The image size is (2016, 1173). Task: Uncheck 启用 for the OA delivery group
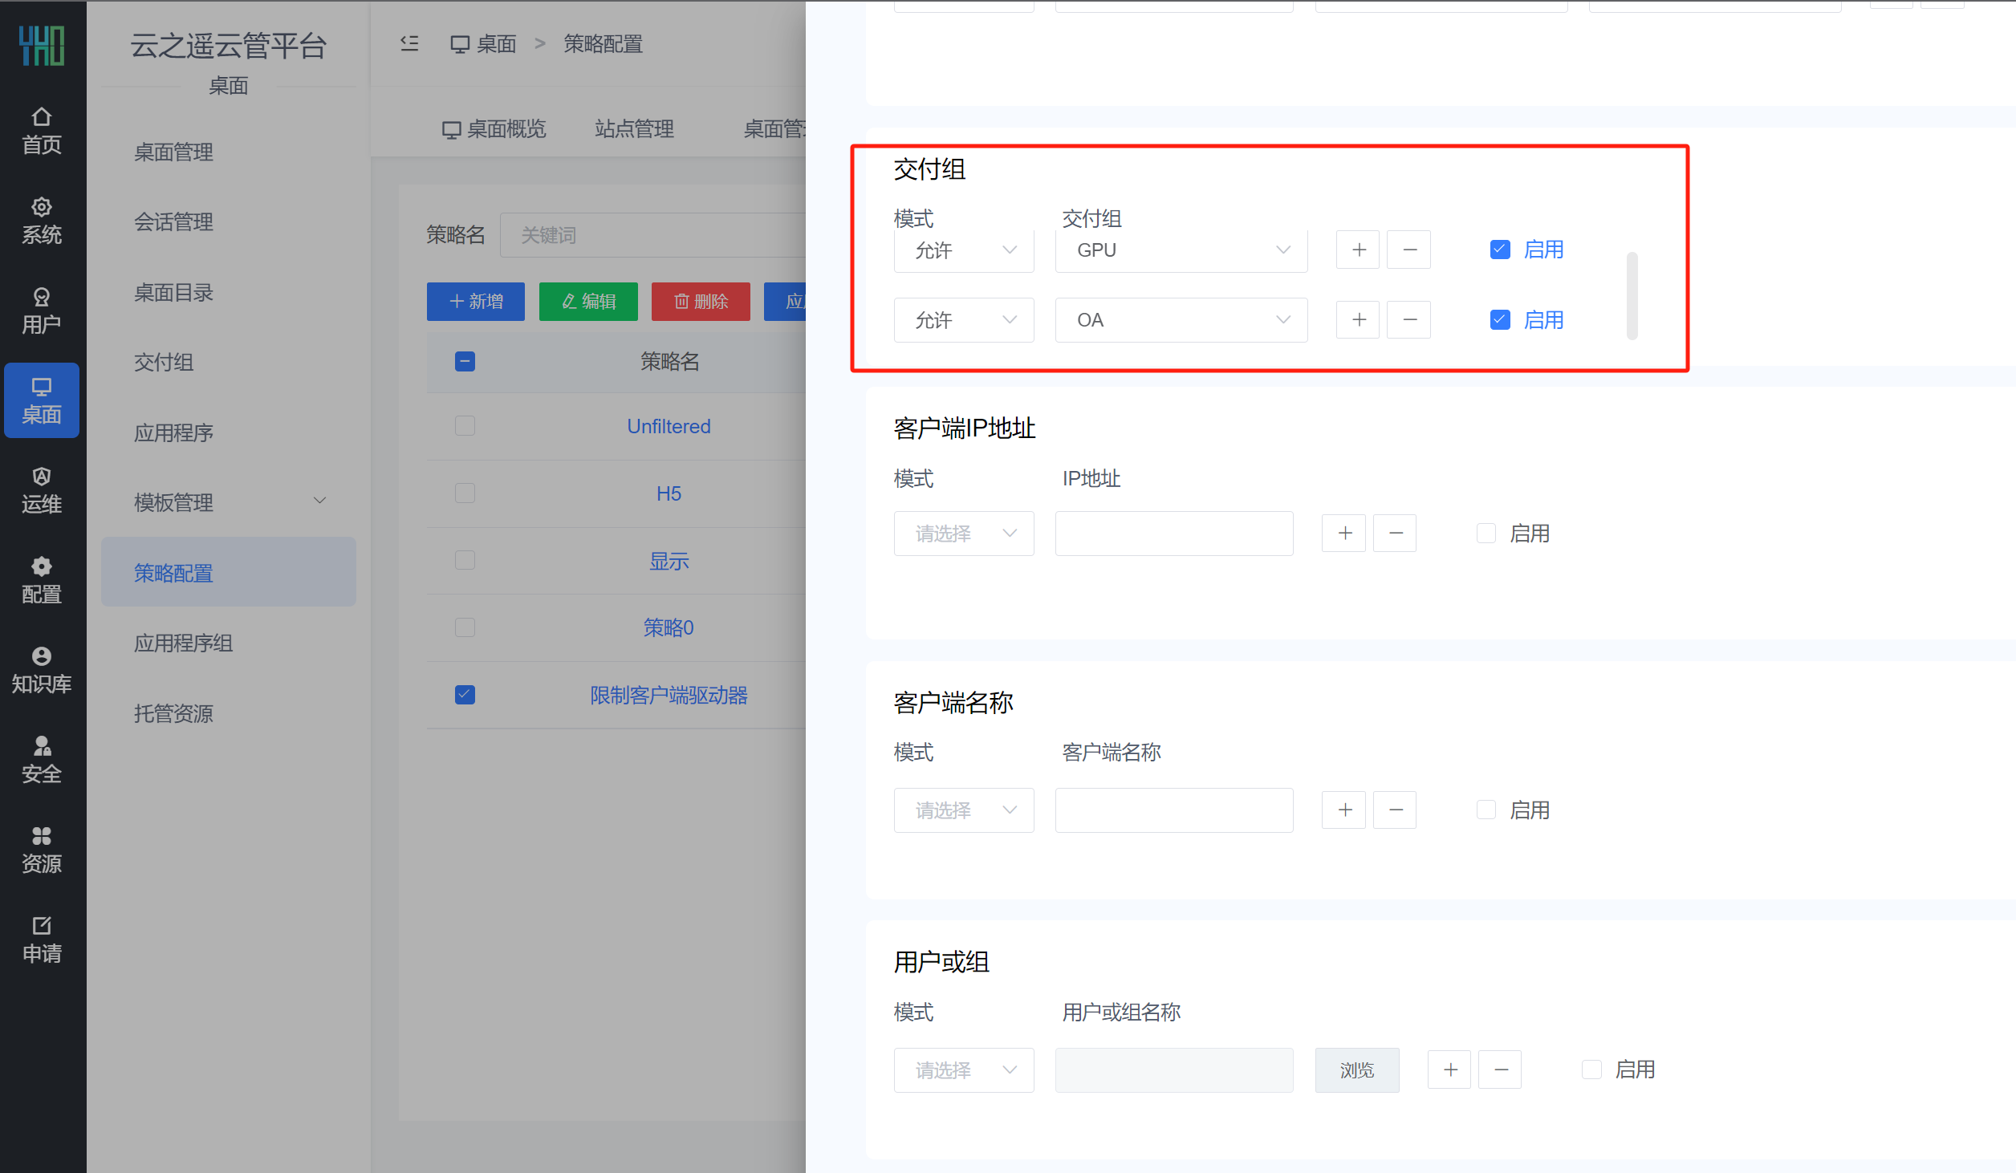click(x=1500, y=319)
